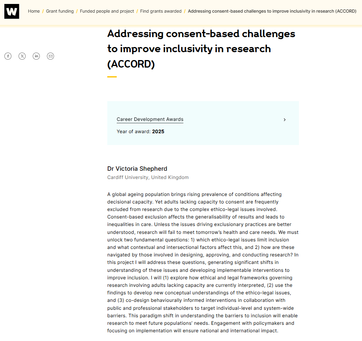Click the slash separator after Grant funding

[x=77, y=11]
